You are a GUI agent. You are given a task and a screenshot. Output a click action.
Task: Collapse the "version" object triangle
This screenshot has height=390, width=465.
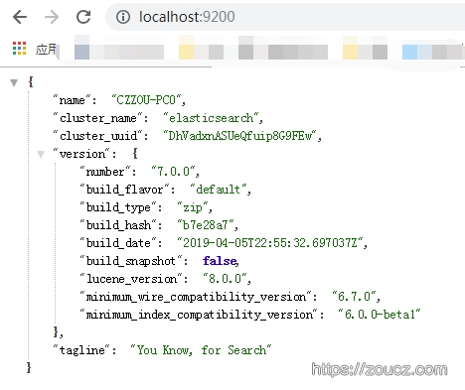pos(41,154)
